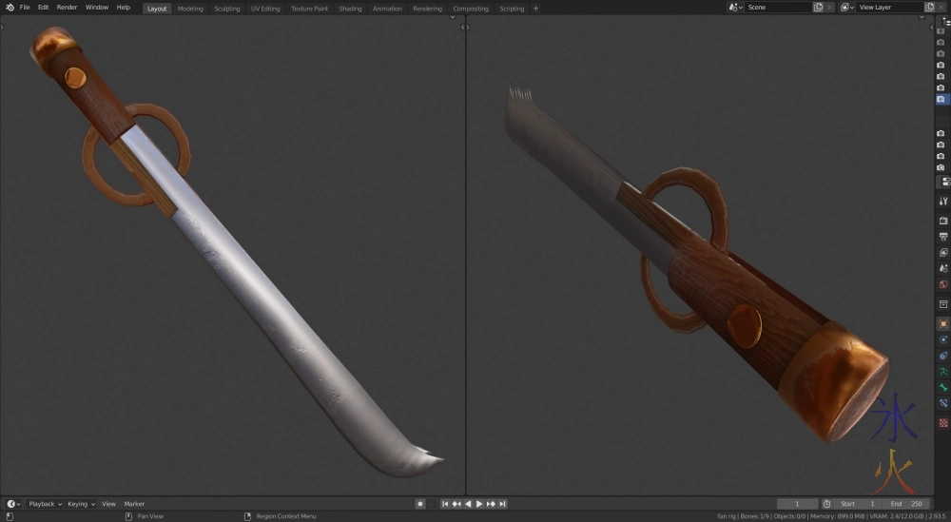Toggle the preview range clock button
This screenshot has height=522, width=951.
pos(826,504)
